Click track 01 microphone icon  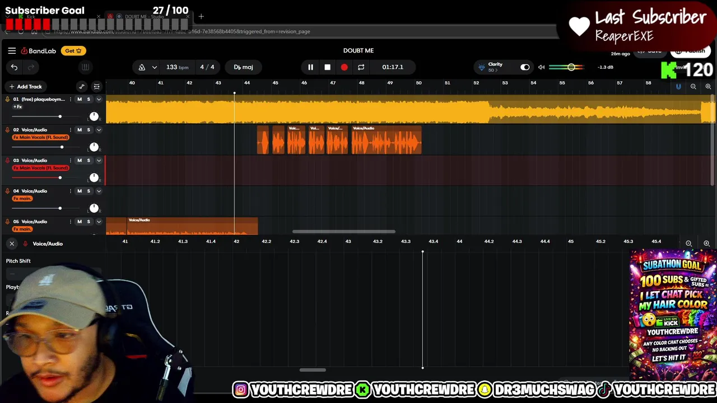(x=7, y=99)
